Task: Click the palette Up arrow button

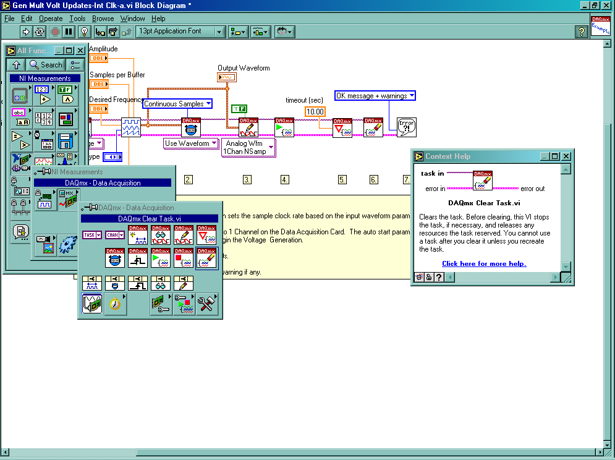Action: pyautogui.click(x=17, y=65)
